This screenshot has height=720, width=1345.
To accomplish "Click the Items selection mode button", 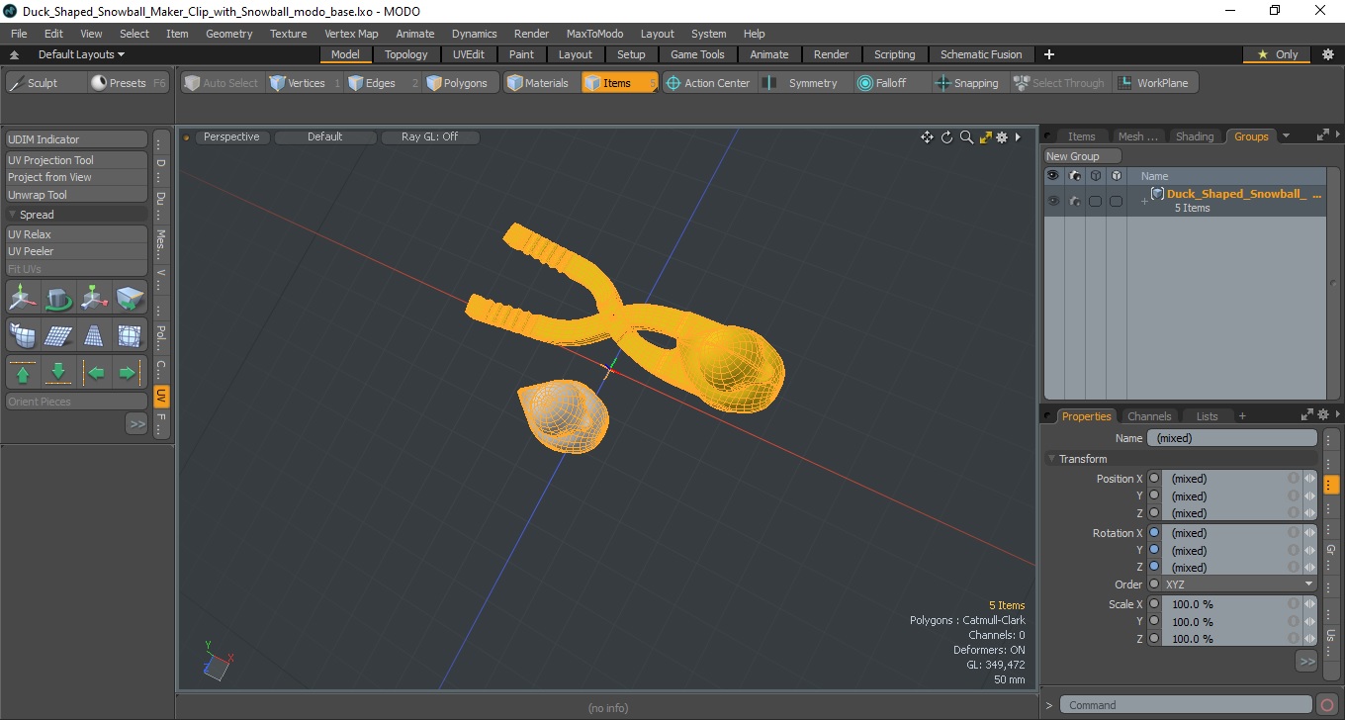I will 619,83.
